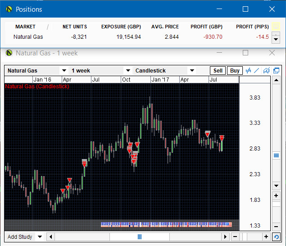Image resolution: width=286 pixels, height=246 pixels.
Task: Click the vertical zoom-out minus icon
Action: (276, 226)
